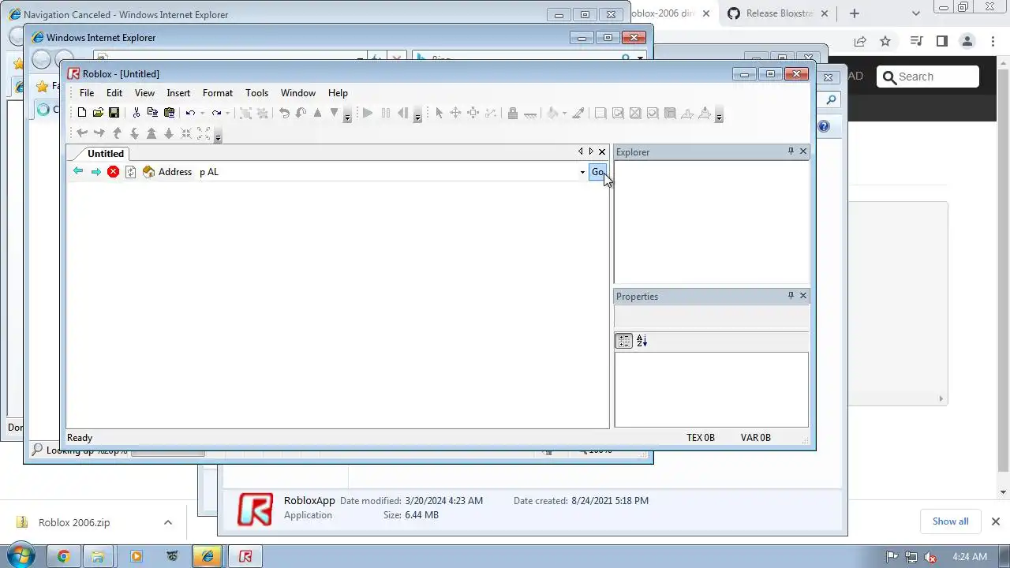The width and height of the screenshot is (1010, 568).
Task: Click the Undo arrow icon
Action: tap(190, 113)
